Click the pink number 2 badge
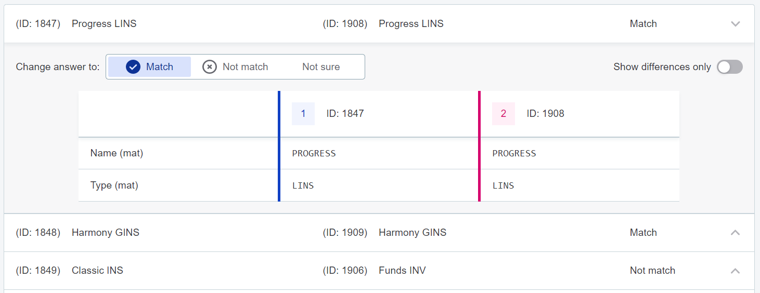Screen dimensions: 760x293 pyautogui.click(x=503, y=114)
